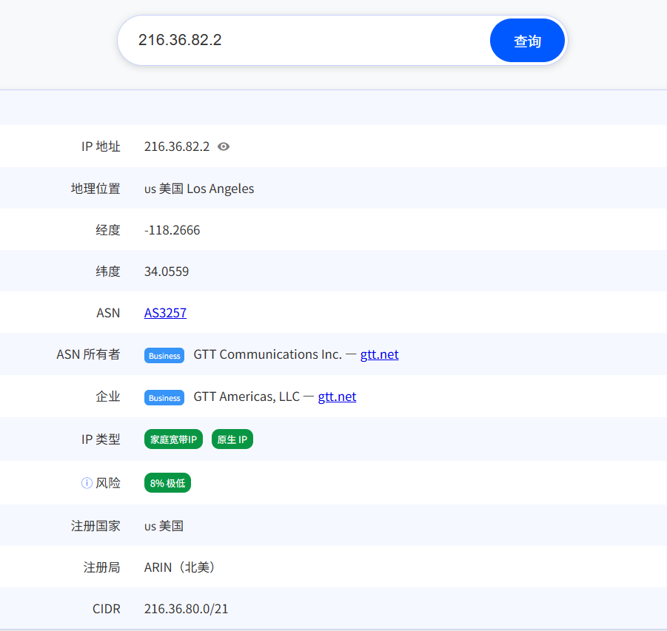The image size is (667, 631).
Task: Click the 查询 search button
Action: click(527, 41)
